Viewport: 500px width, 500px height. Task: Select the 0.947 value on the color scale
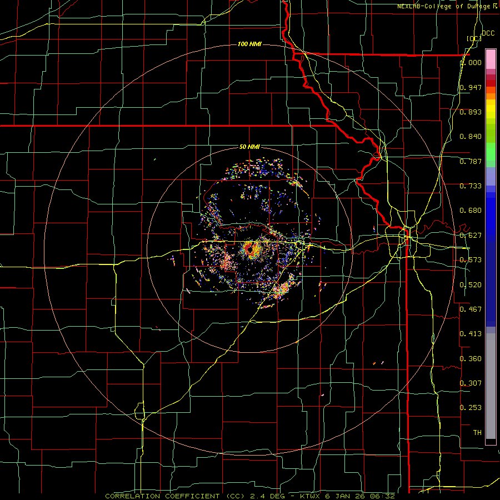coord(471,87)
